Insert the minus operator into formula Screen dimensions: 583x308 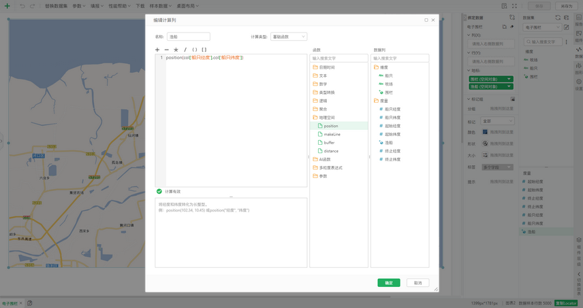167,50
